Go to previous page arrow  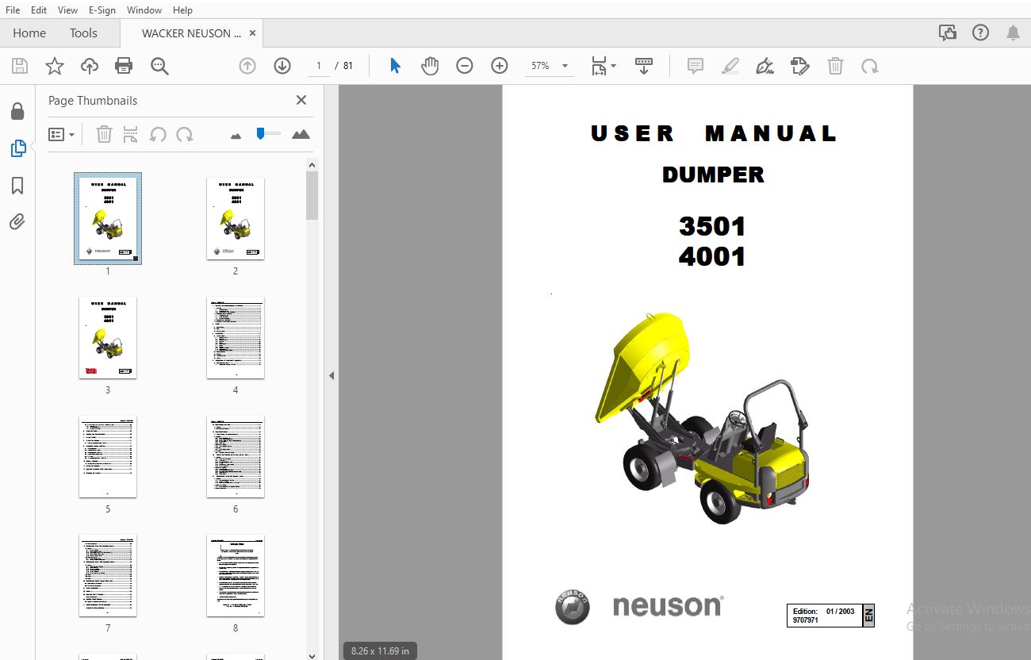coord(247,66)
